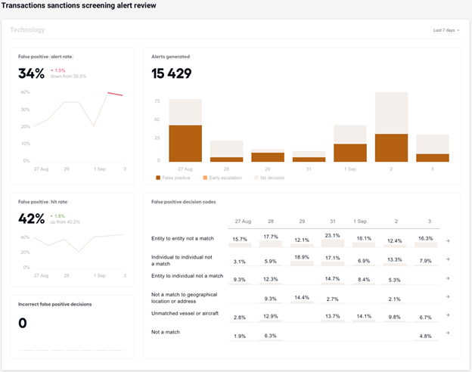This screenshot has height=372, width=472.
Task: Select the 1 Sep column header
Action: click(360, 222)
